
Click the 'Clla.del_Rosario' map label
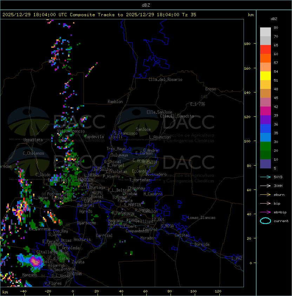pyautogui.click(x=165, y=79)
